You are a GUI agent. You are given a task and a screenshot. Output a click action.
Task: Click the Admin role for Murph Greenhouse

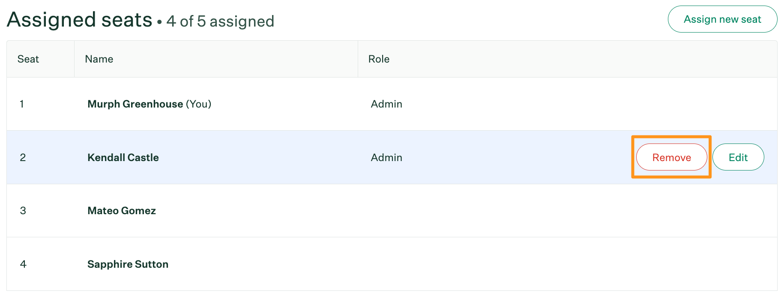tap(386, 104)
